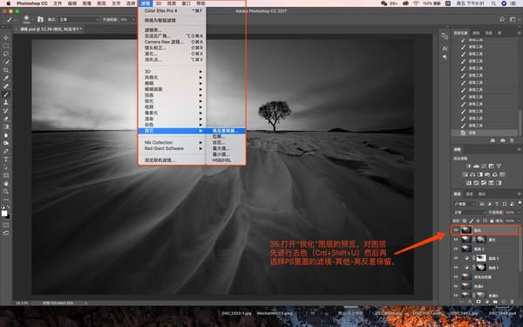Click the foreground color swatch

coord(4,214)
